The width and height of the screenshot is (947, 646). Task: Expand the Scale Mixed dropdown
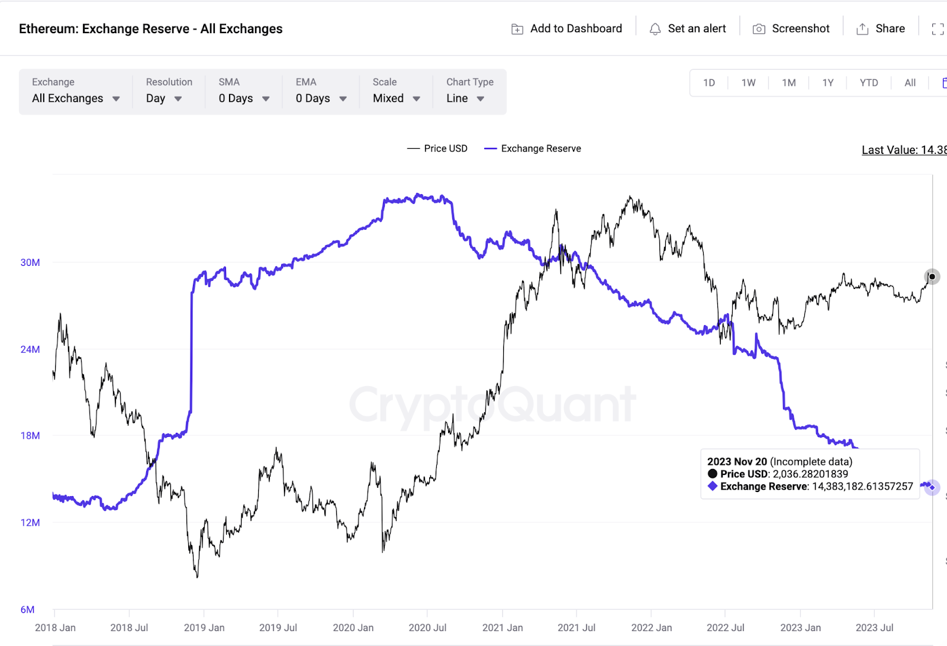tap(396, 98)
